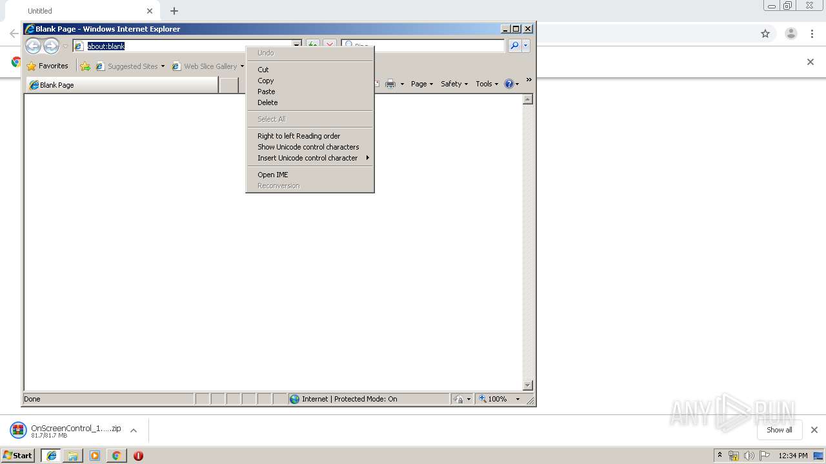Viewport: 826px width, 464px height.
Task: Click the Show desktop monitor icon
Action: (x=818, y=456)
